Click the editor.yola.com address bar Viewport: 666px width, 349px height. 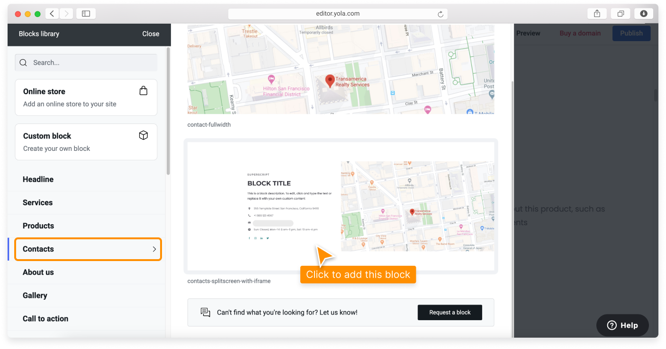337,14
